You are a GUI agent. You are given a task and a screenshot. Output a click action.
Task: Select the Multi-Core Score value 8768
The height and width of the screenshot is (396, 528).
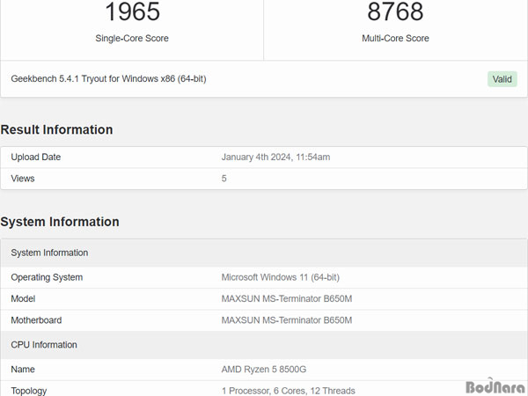pyautogui.click(x=395, y=11)
